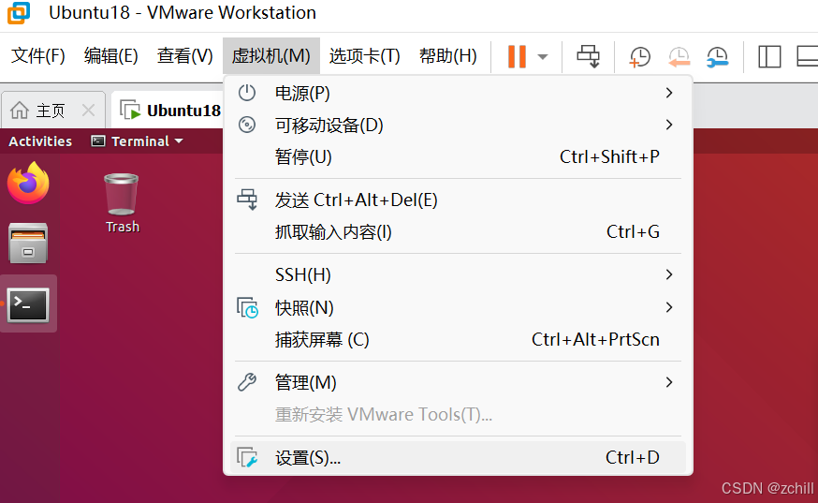818x503 pixels.
Task: Choose 可移动设备(D) menu entry
Action: 458,125
